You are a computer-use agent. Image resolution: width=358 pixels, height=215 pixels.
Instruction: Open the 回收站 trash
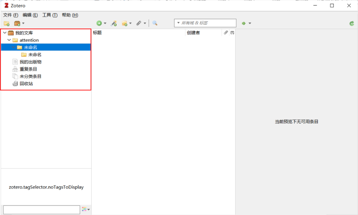(x=26, y=84)
